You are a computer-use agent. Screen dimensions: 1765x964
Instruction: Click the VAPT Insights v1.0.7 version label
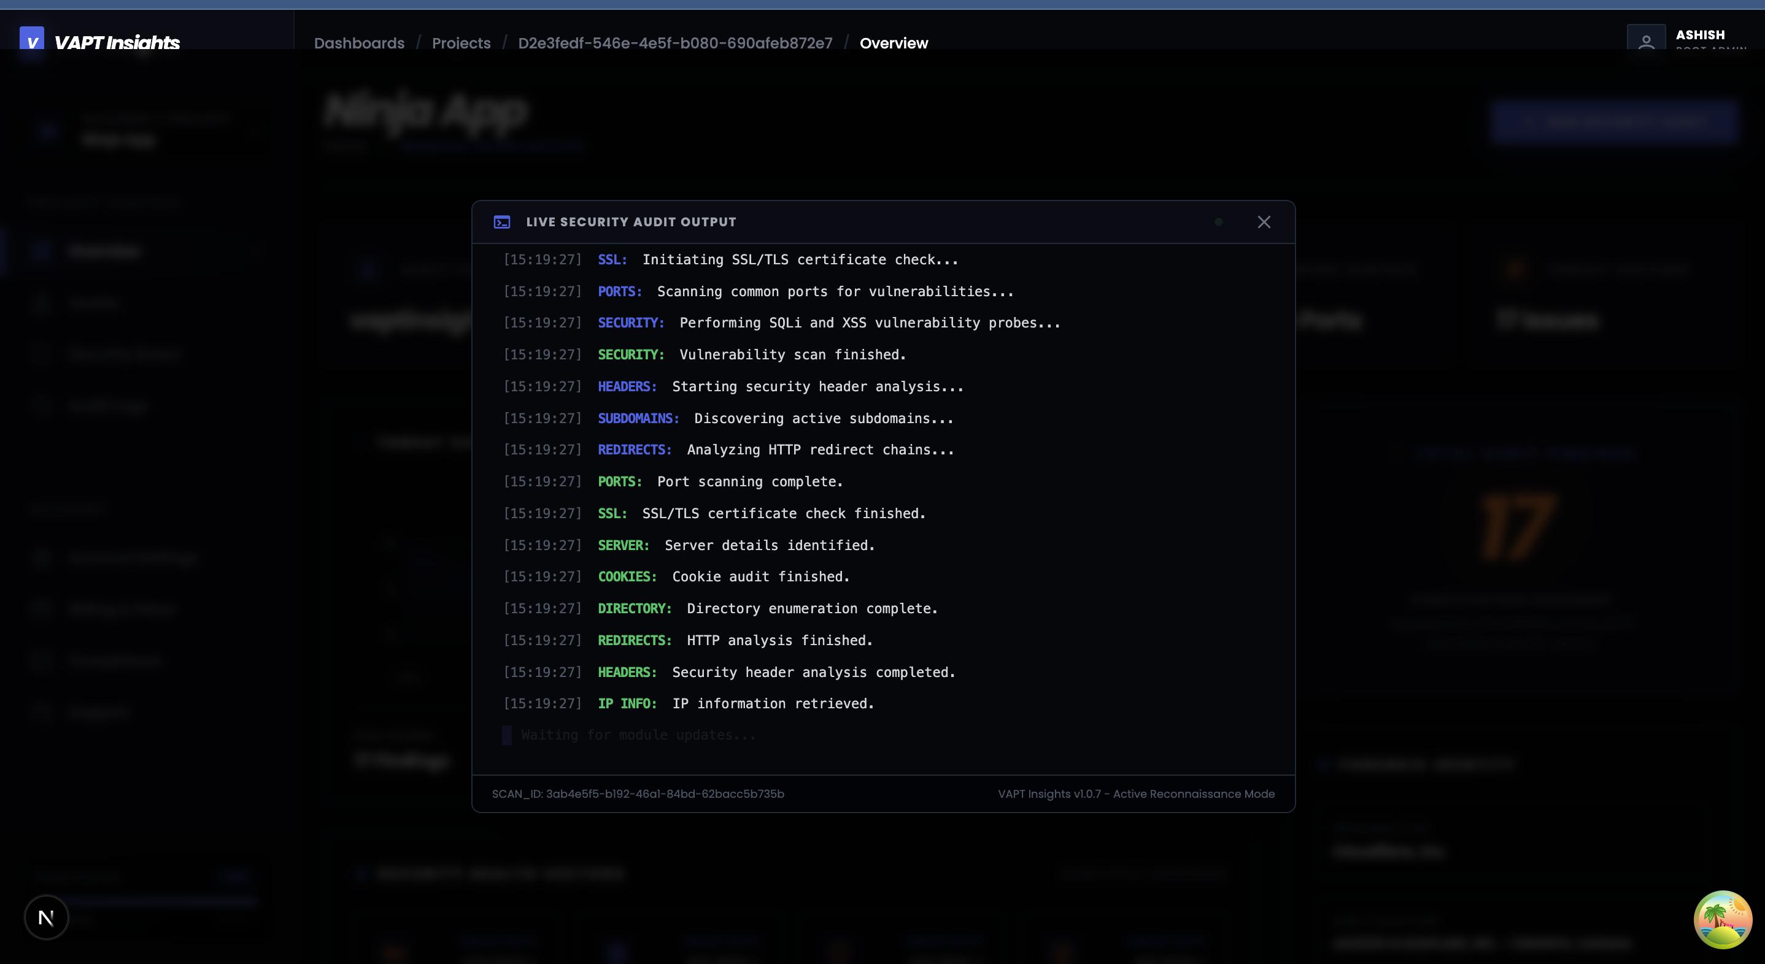click(x=1136, y=794)
